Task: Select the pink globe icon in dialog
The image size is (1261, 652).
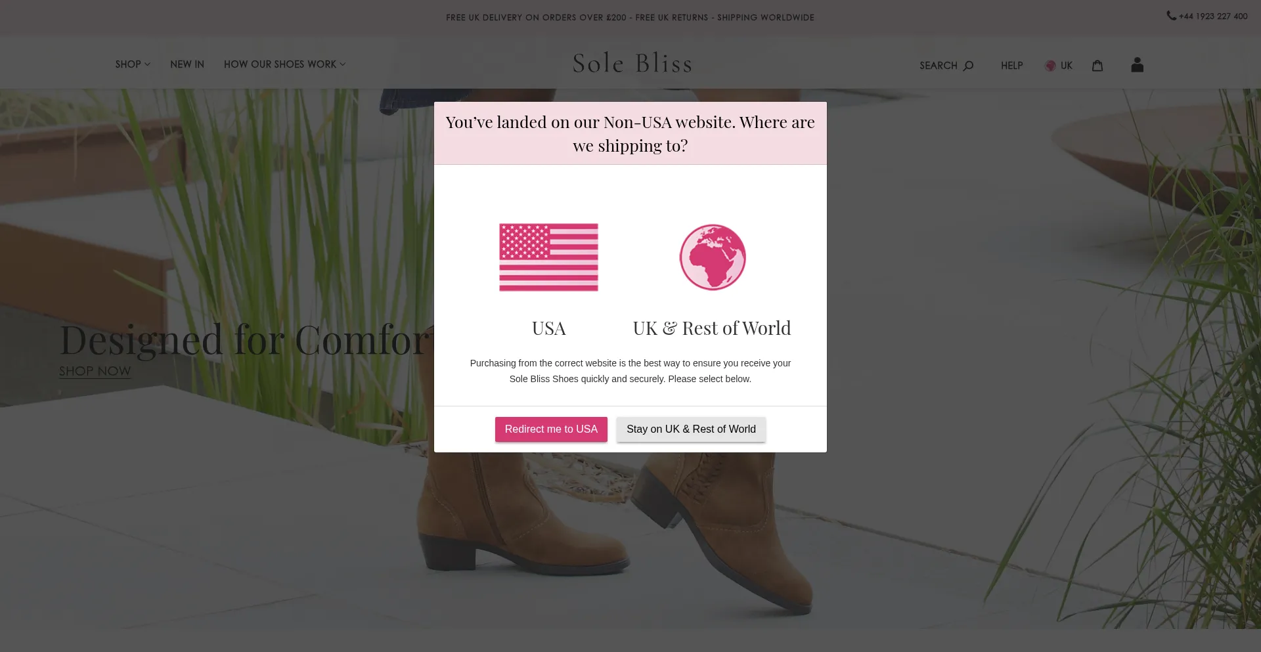Action: (713, 257)
